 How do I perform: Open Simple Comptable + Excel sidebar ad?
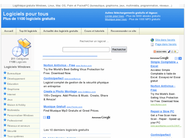pyautogui.click(x=164, y=64)
